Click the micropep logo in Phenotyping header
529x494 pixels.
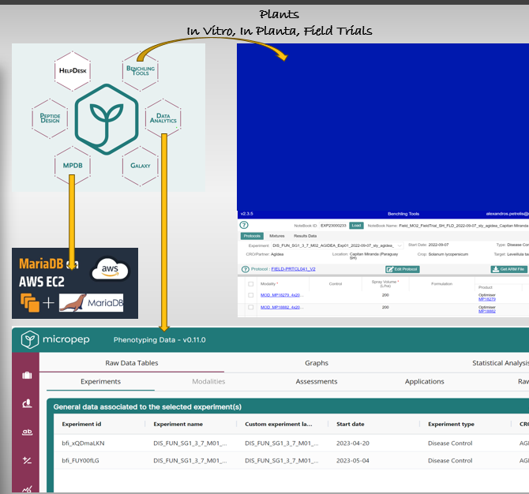55,339
